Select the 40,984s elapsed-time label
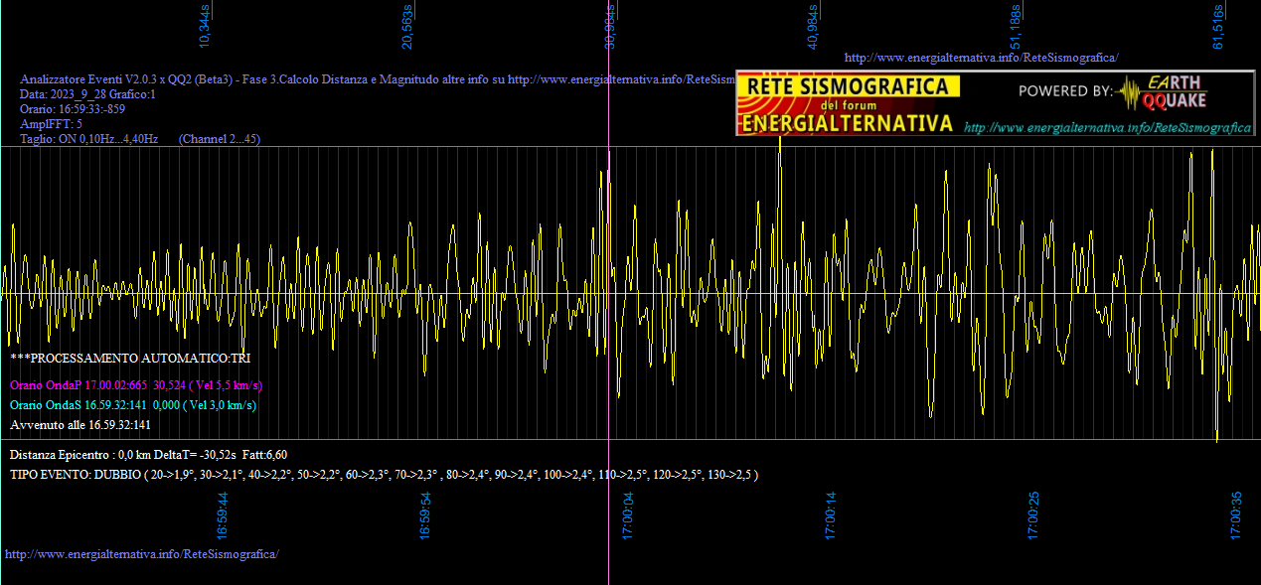 click(x=813, y=27)
